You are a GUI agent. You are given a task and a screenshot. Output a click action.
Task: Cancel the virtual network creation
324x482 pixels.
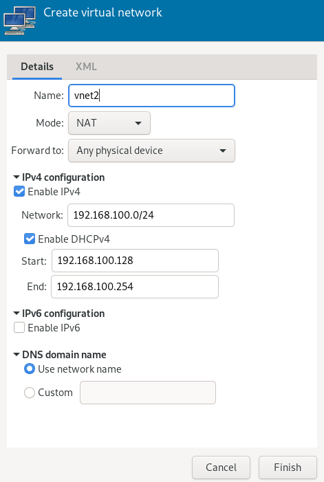(221, 468)
